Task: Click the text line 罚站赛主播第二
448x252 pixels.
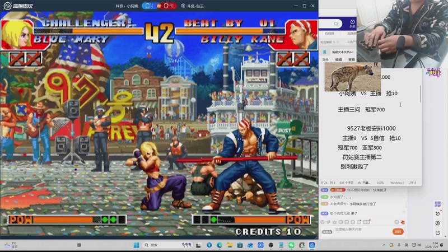Action: pyautogui.click(x=362, y=157)
